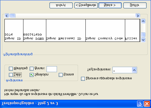Click the 3074 value in preview
Image resolution: width=151 pixels, height=108 pixels.
click(x=9, y=35)
